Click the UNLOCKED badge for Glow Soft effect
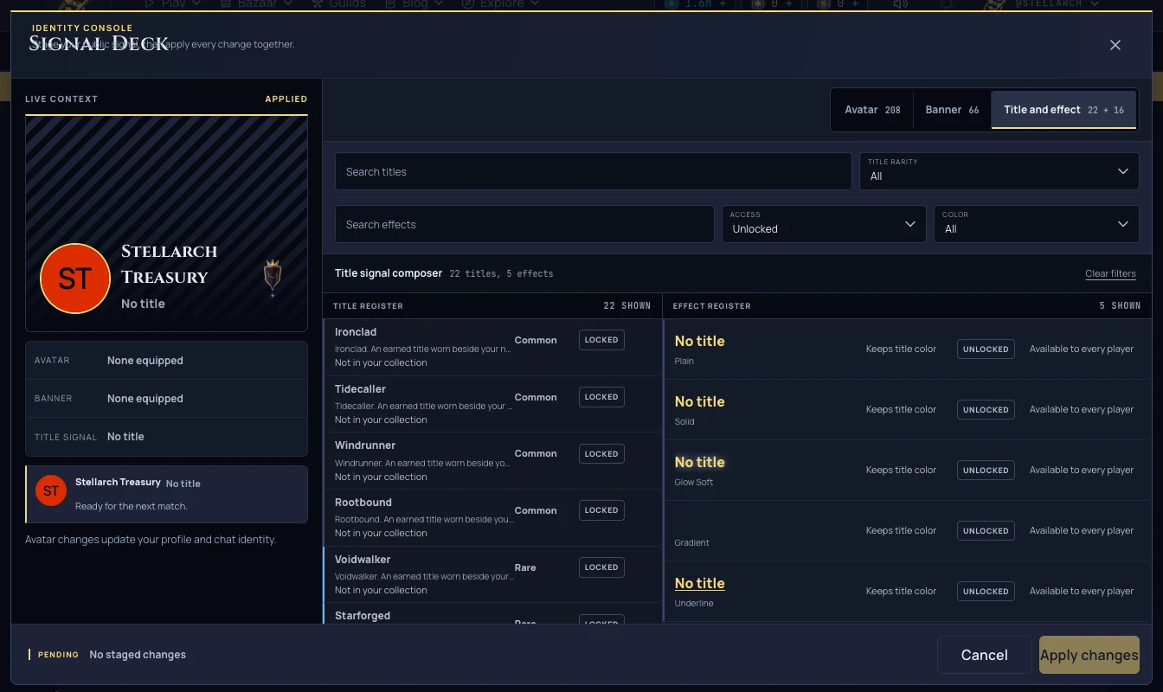Viewport: 1163px width, 692px height. tap(986, 471)
